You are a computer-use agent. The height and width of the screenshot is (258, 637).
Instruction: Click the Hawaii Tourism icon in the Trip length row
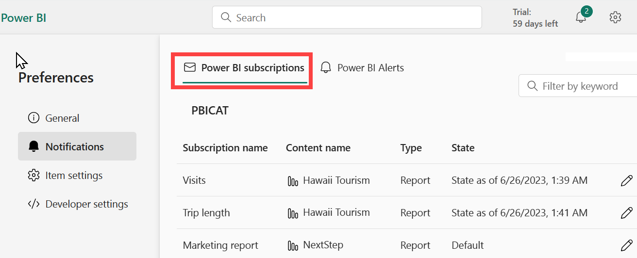293,213
